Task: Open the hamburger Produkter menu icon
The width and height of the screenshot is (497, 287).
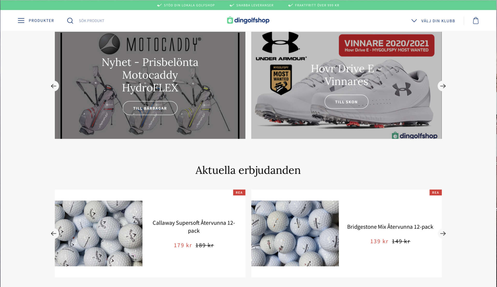Action: tap(21, 20)
